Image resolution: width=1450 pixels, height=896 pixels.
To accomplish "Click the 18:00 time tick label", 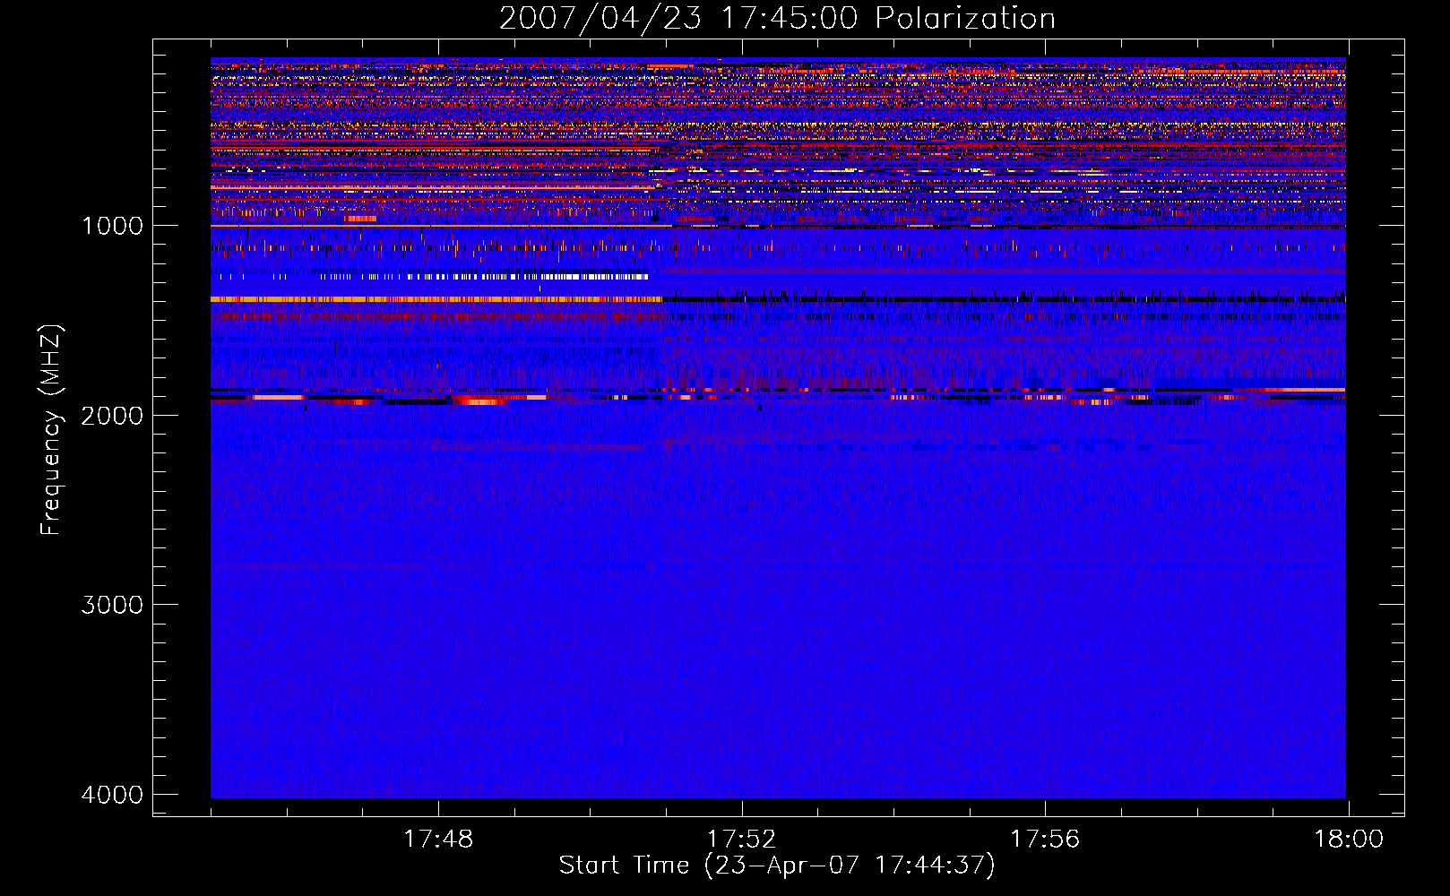I will point(1349,840).
